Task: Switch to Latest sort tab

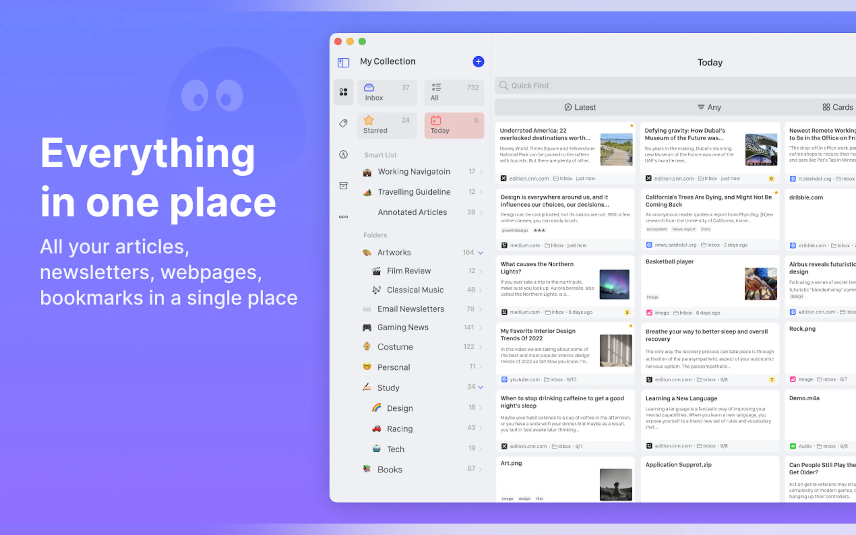Action: (580, 107)
